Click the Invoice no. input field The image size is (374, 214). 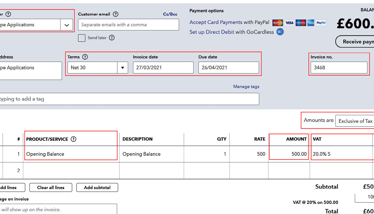click(339, 67)
